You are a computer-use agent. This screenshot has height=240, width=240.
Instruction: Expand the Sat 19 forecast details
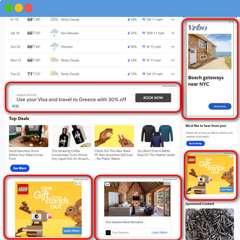tap(173, 33)
